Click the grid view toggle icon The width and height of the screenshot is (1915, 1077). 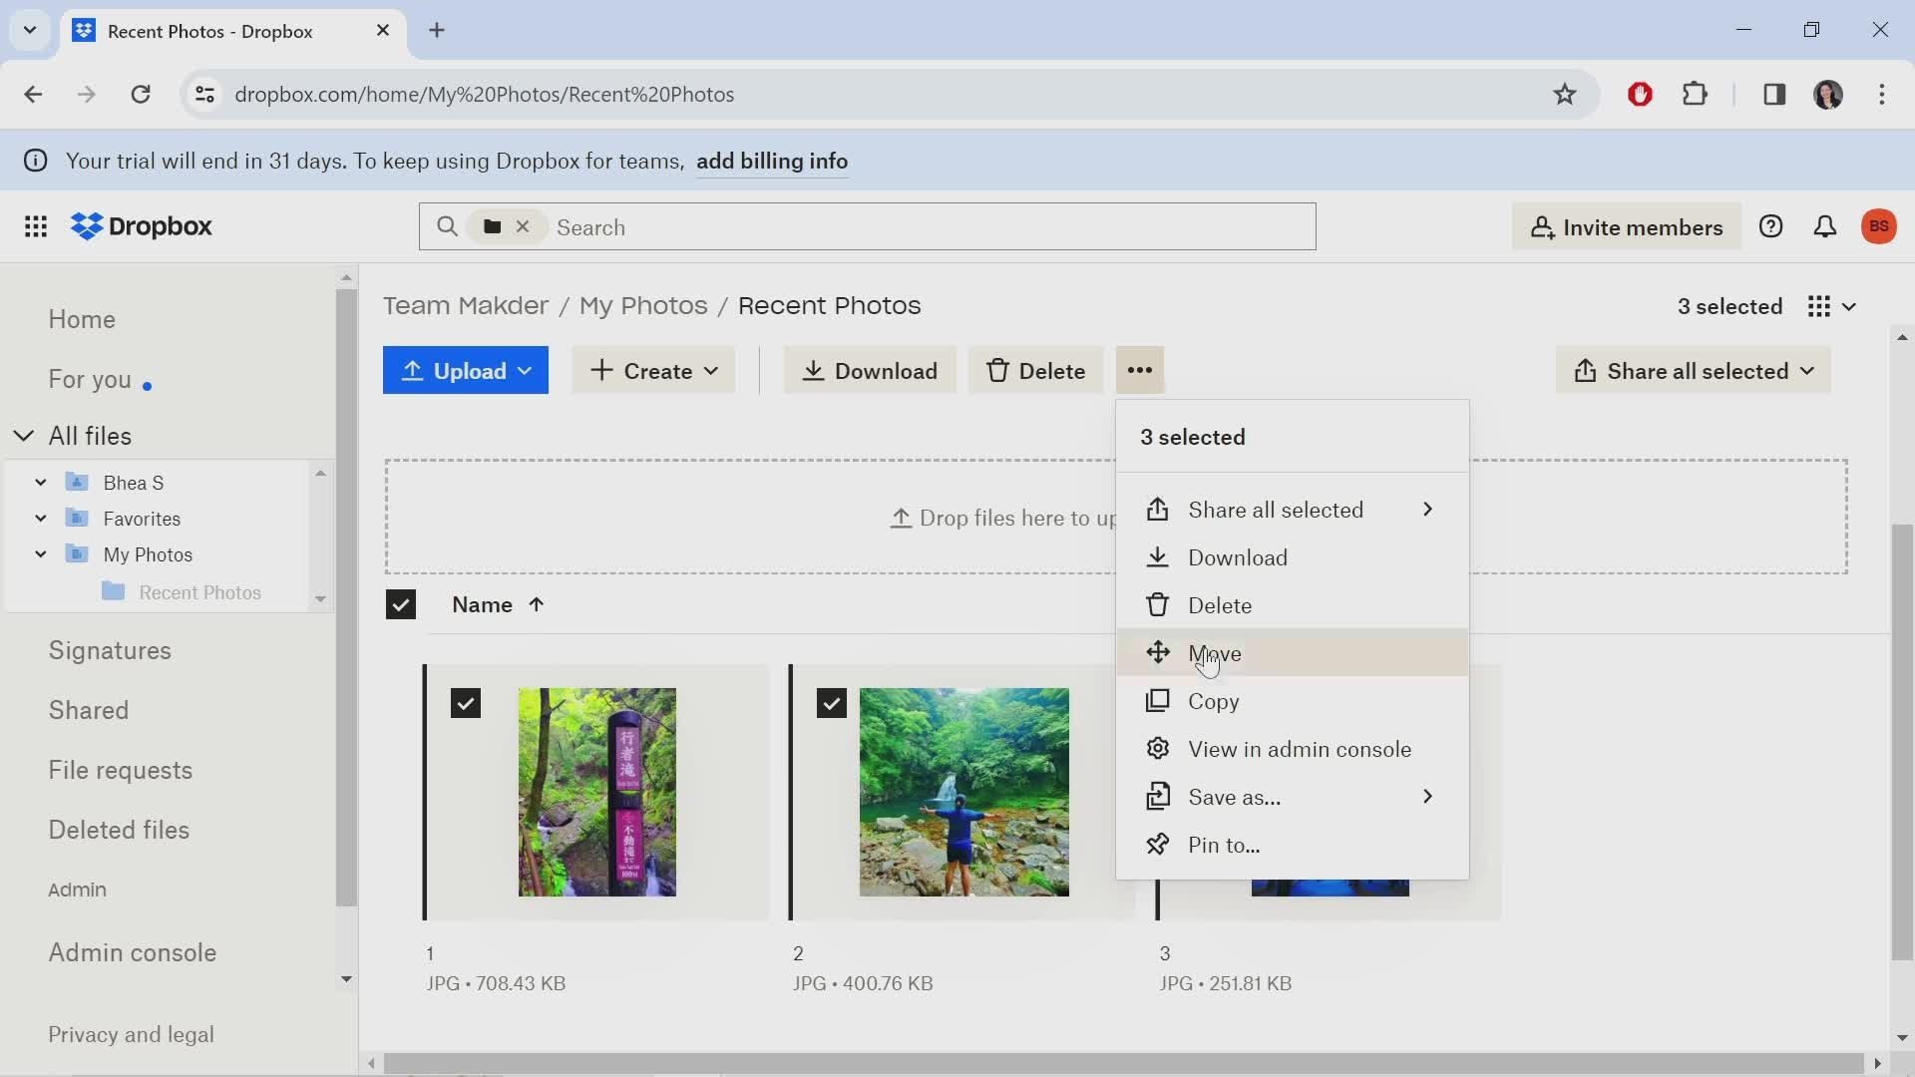[x=1819, y=305]
